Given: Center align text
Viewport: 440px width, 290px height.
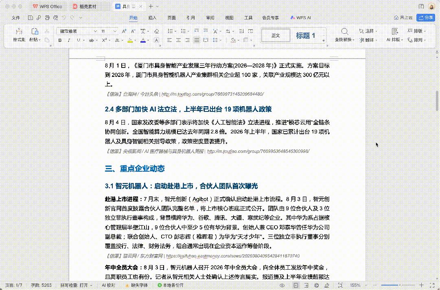Looking at the screenshot, I should click(x=178, y=40).
